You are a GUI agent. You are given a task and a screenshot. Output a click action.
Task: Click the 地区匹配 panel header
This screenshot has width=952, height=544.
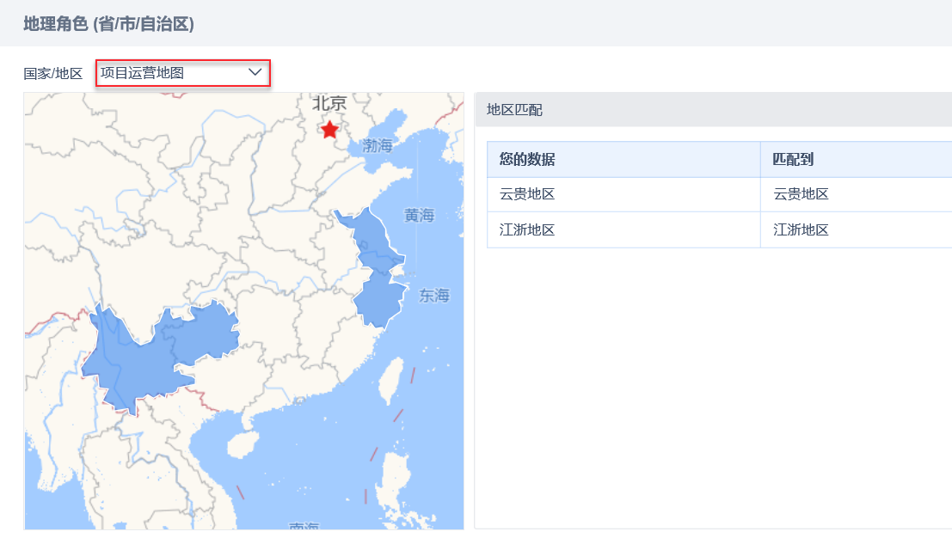click(x=514, y=110)
